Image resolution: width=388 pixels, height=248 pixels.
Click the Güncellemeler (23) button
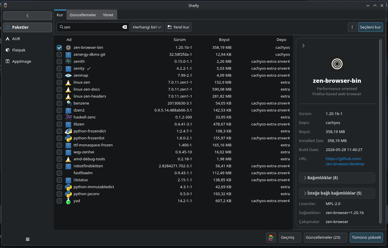point(325,237)
